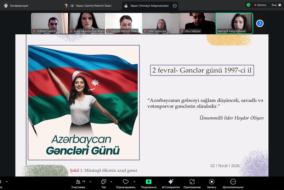Viewport: 284px width, 190px height.
Task: Click the green encryption shield icon
Action: 248,5
